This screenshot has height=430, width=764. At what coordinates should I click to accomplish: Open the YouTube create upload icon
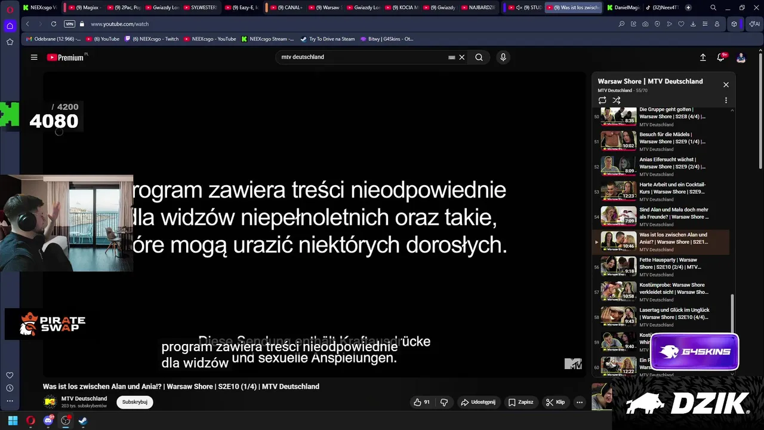703,57
